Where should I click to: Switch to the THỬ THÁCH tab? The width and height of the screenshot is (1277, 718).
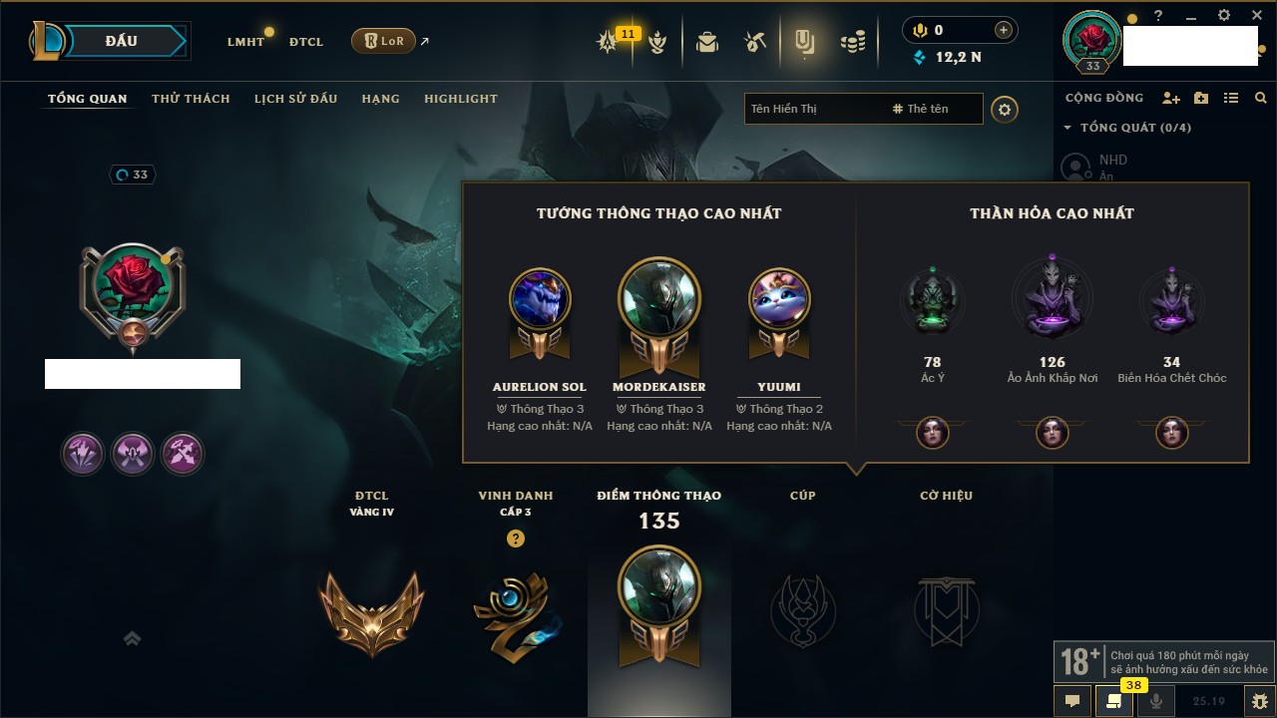click(x=191, y=99)
